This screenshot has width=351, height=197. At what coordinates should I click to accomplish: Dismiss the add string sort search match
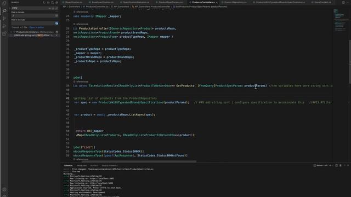click(56, 35)
